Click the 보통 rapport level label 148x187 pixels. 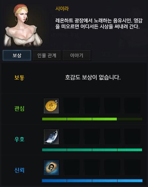coord(19,78)
